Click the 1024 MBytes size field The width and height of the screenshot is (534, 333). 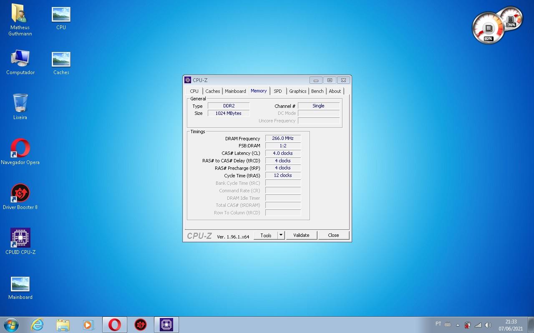click(x=229, y=113)
